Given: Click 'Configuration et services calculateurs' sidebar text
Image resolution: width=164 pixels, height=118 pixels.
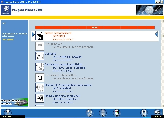Looking at the screenshot, I should 15,35.
